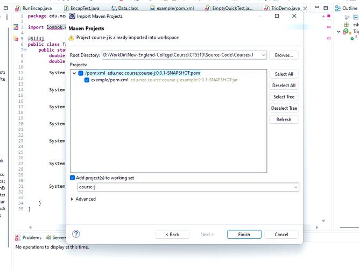Click the example/pom.xml editor tab icon
This screenshot has width=359, height=269.
click(152, 9)
